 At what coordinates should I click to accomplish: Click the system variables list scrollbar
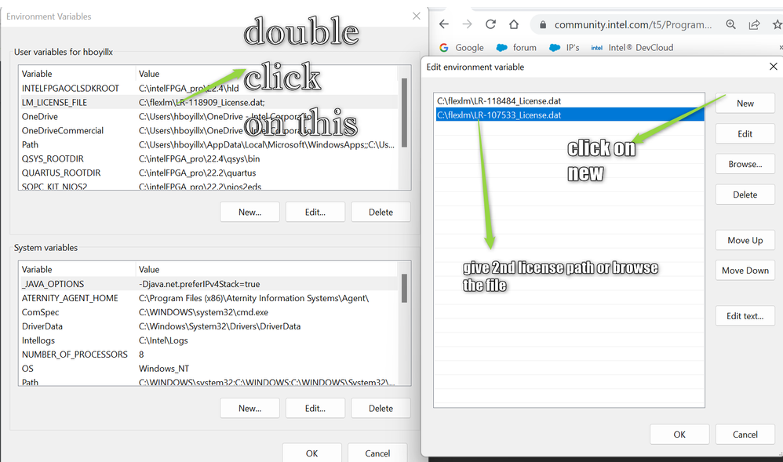tap(405, 288)
